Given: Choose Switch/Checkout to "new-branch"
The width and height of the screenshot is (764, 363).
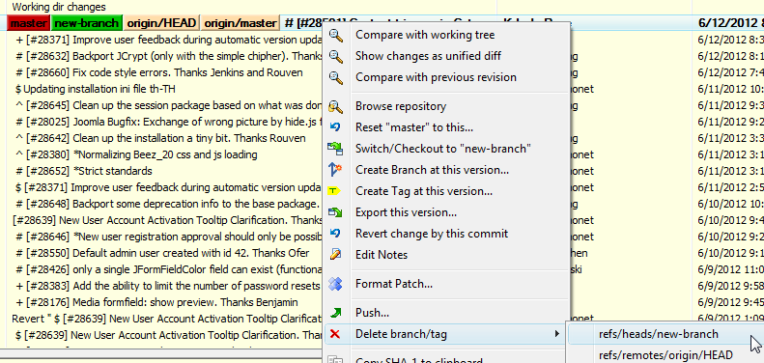Looking at the screenshot, I should (x=443, y=149).
